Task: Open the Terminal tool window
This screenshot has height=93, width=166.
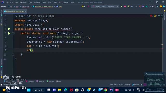Action: (40, 81)
